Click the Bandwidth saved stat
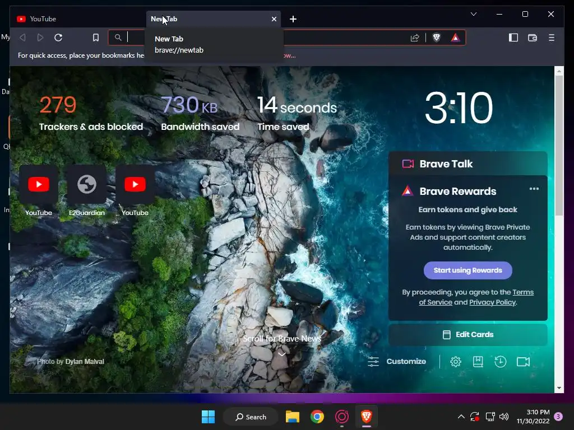Screen dimensions: 574x430 200,113
